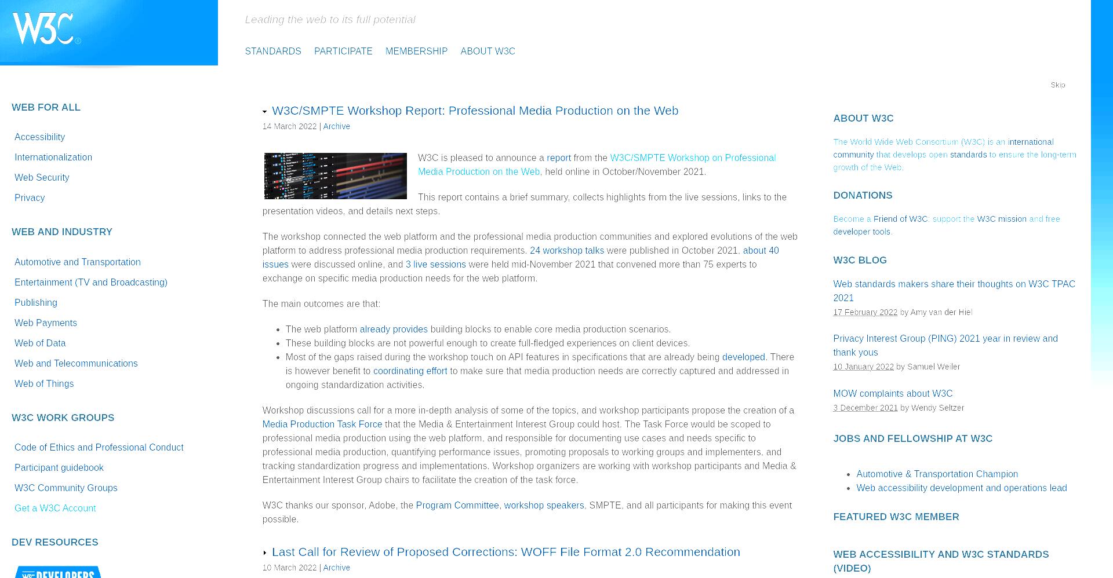Open the Program Committee link

pyautogui.click(x=457, y=505)
